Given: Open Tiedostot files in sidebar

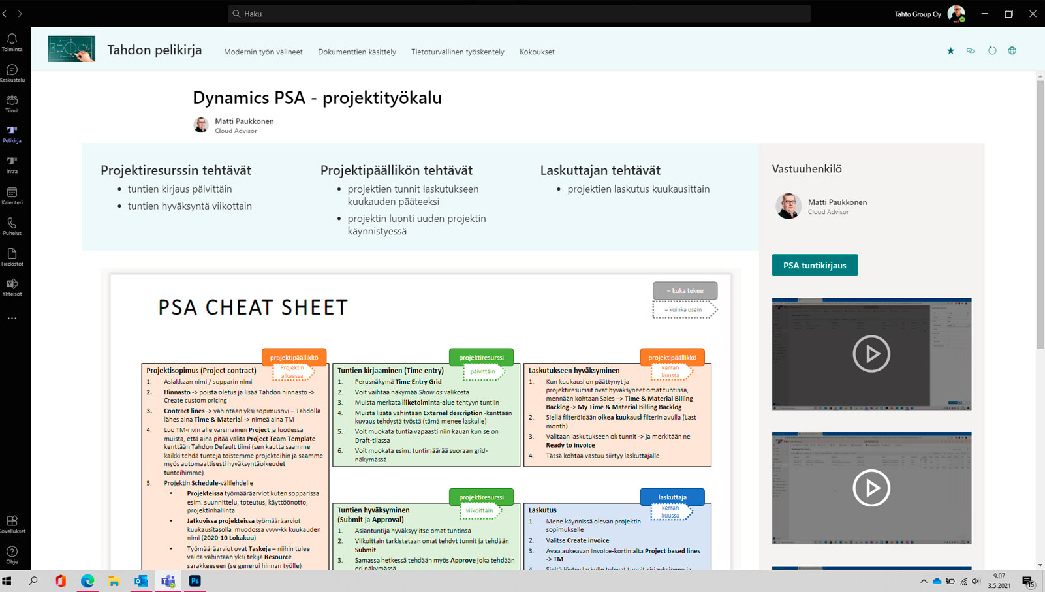Looking at the screenshot, I should pyautogui.click(x=12, y=257).
